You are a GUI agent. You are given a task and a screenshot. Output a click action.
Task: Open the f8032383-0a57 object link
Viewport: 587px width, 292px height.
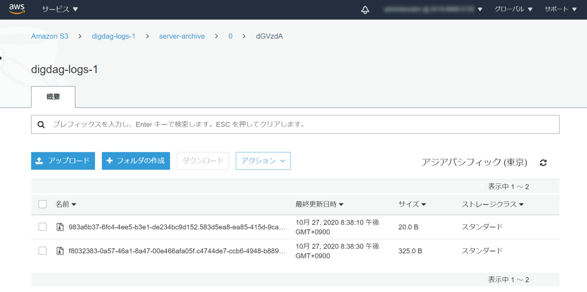tap(177, 251)
